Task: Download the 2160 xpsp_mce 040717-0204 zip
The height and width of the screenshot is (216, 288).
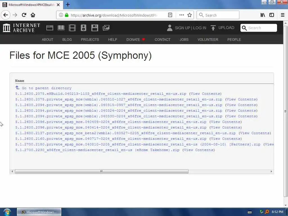Action: (x=111, y=139)
